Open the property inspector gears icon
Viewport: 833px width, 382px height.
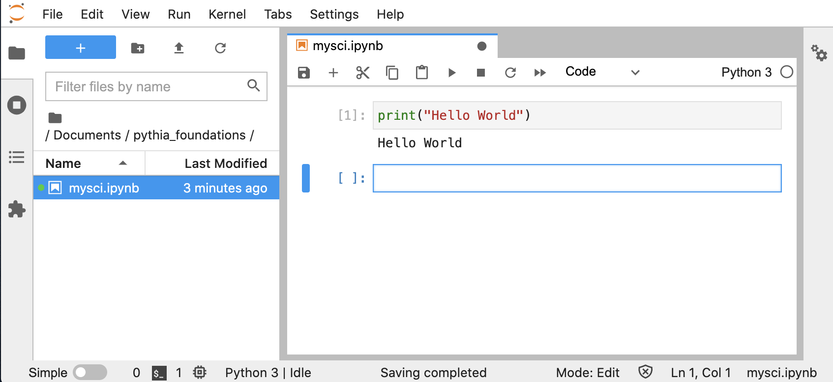click(x=819, y=53)
